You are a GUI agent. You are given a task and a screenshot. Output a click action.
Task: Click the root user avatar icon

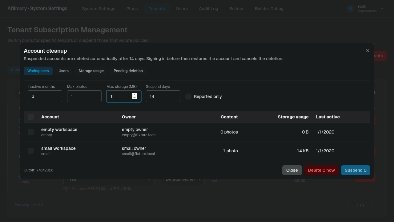click(x=350, y=9)
